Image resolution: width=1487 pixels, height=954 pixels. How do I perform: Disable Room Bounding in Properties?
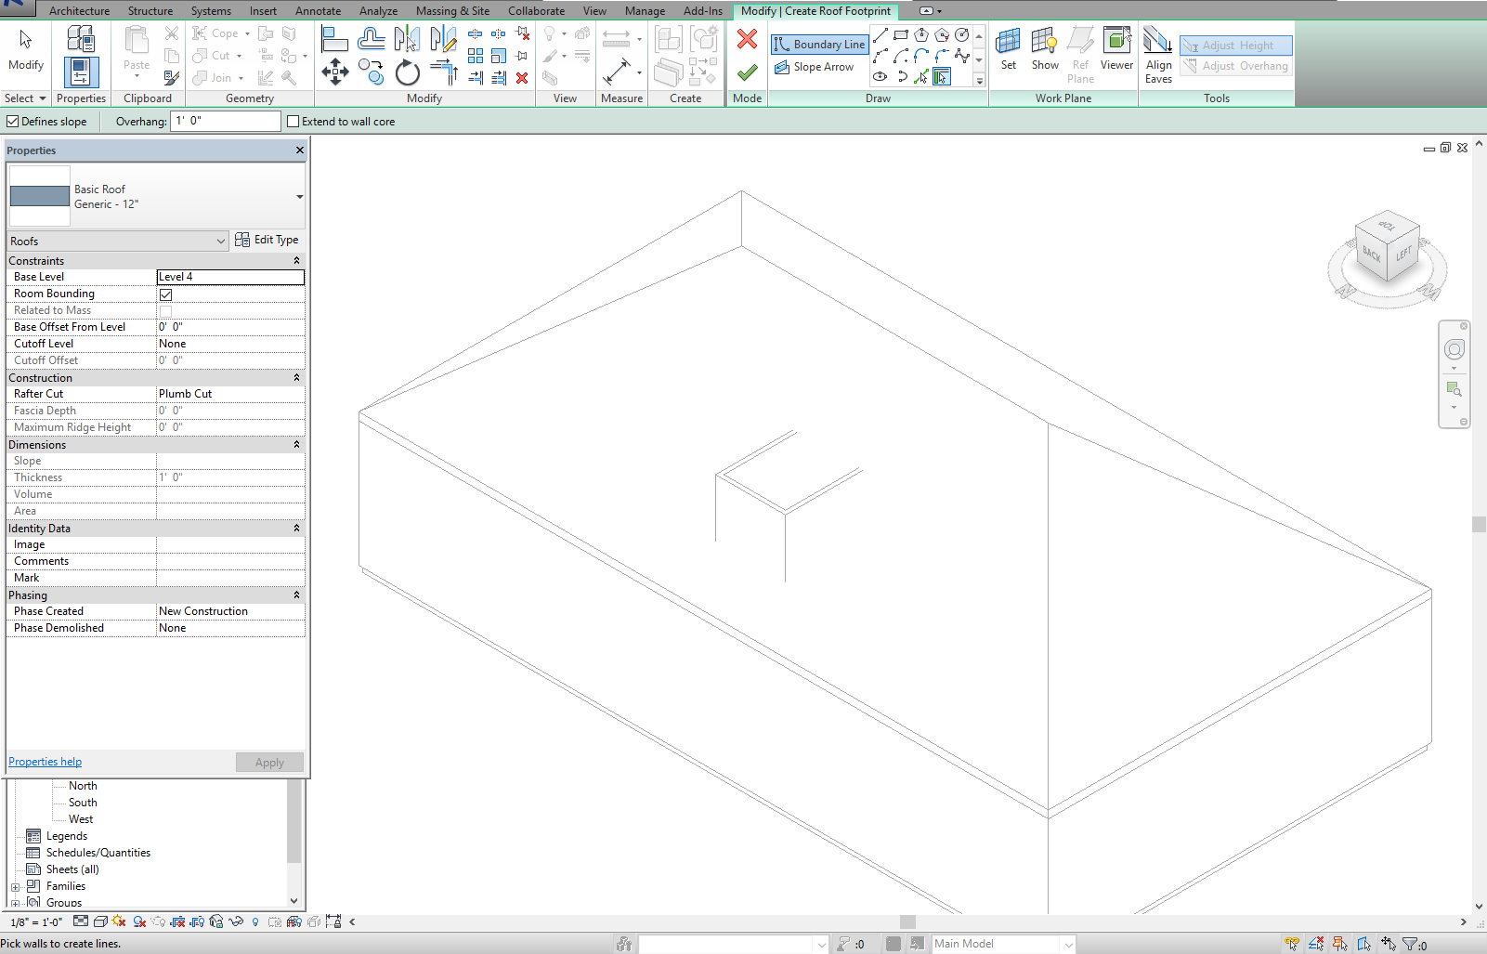point(165,294)
